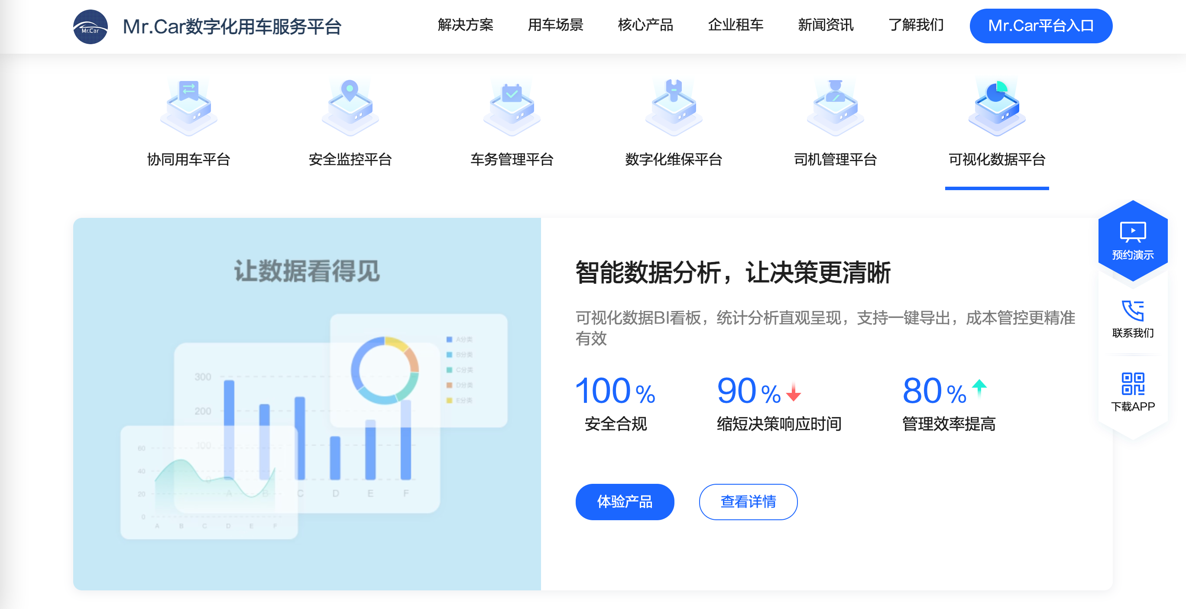This screenshot has width=1186, height=609.
Task: Open the 解决方案 menu
Action: [466, 25]
